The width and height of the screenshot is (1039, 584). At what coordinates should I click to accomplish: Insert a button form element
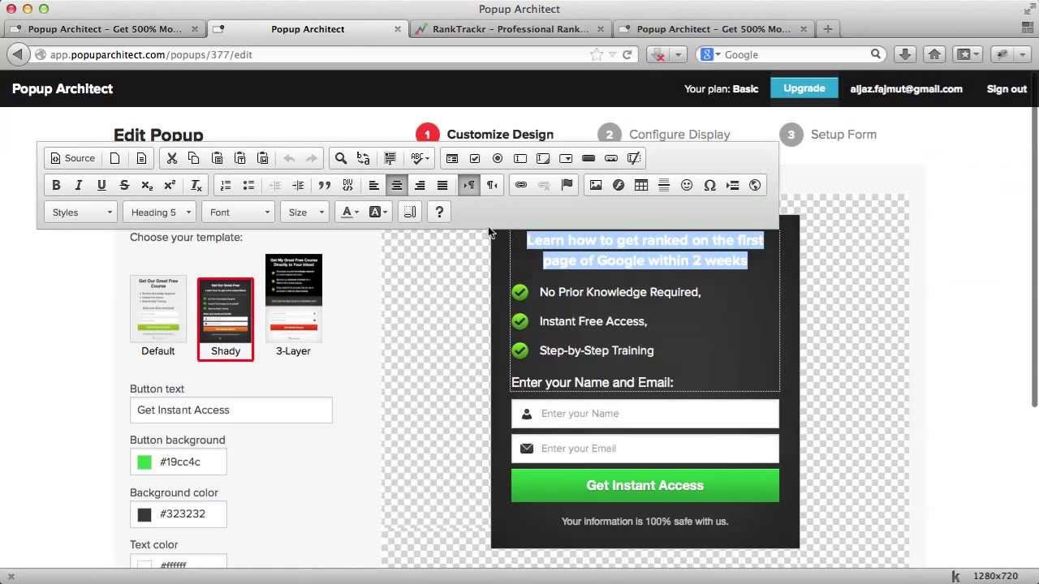588,158
